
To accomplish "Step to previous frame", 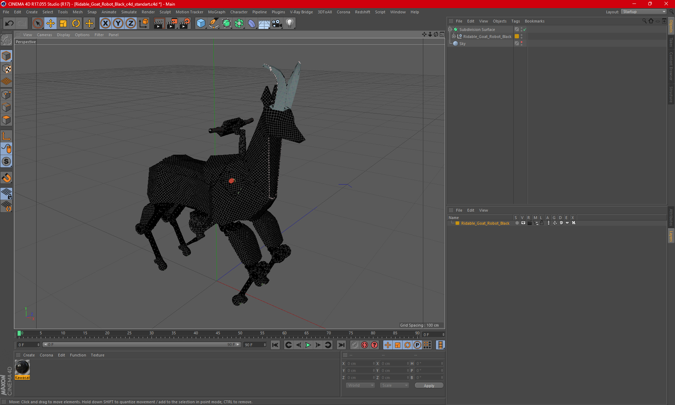I will [298, 345].
